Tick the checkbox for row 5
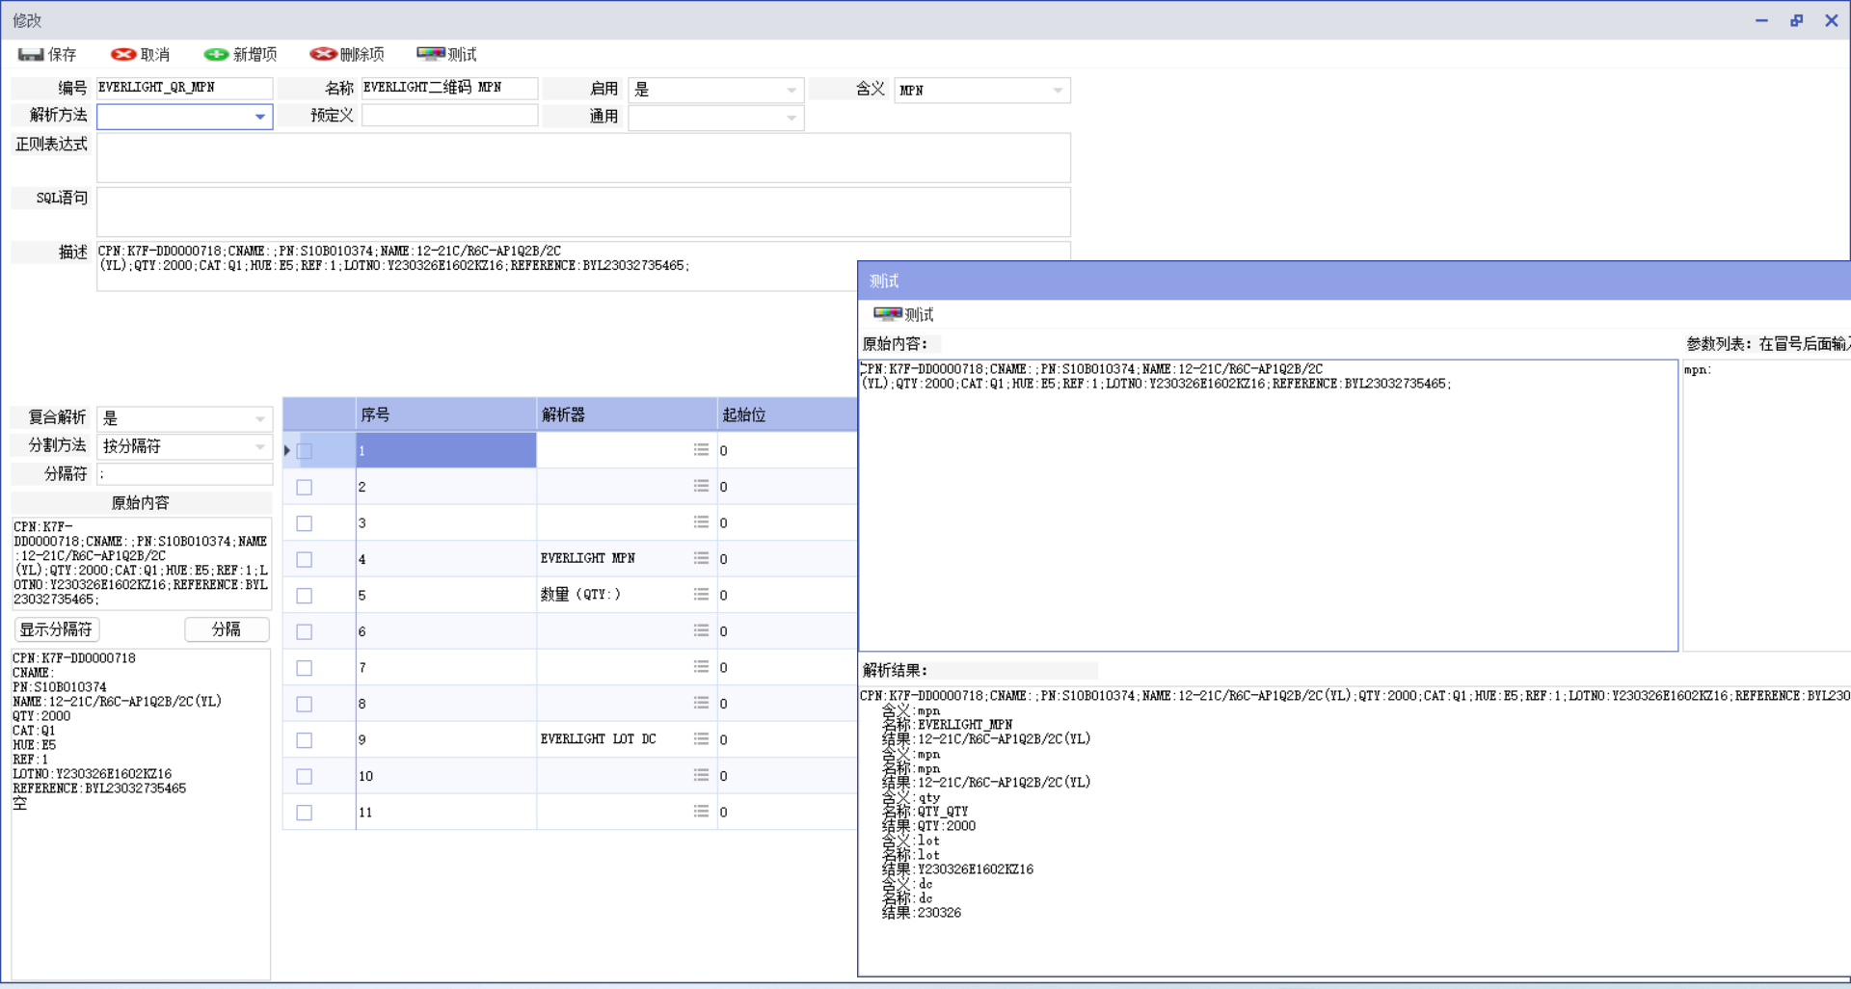This screenshot has height=989, width=1851. (x=305, y=596)
